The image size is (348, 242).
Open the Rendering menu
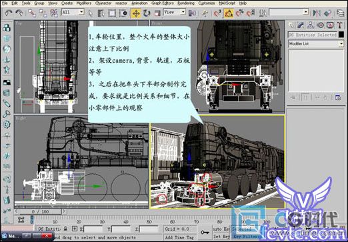coord(186,3)
